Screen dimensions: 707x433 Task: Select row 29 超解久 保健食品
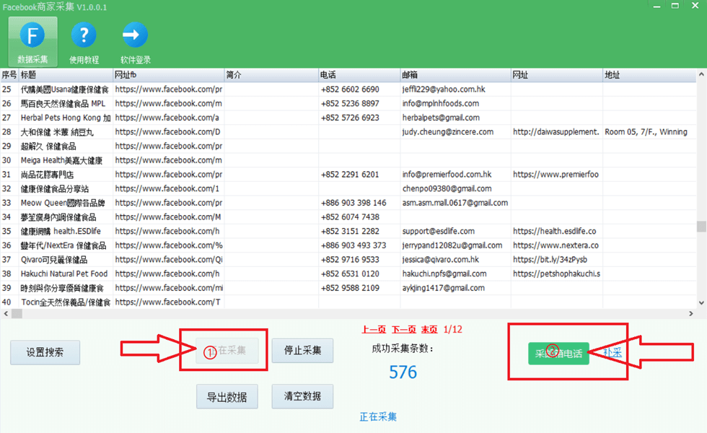pos(348,146)
